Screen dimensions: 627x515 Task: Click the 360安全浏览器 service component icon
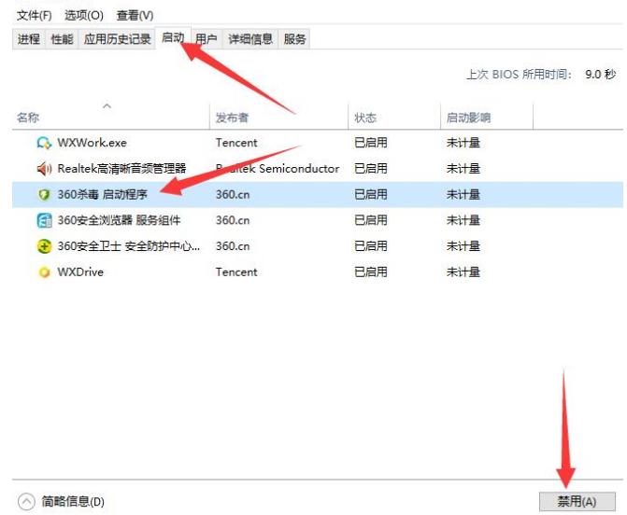[44, 220]
